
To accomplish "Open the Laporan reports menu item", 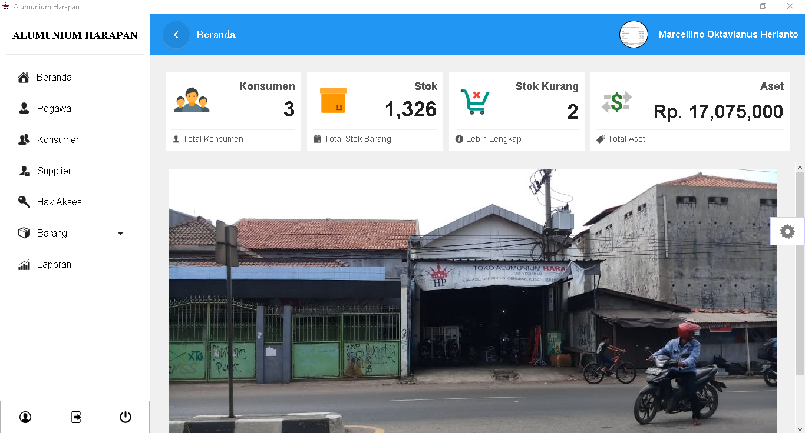I will coord(54,265).
